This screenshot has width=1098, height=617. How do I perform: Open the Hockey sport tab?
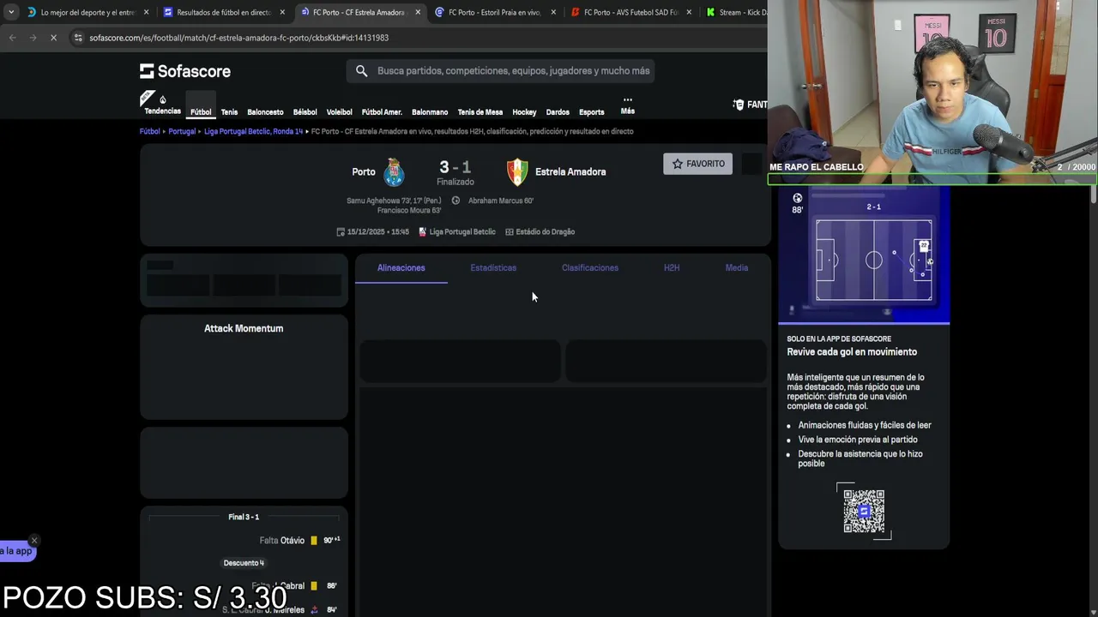pyautogui.click(x=524, y=112)
